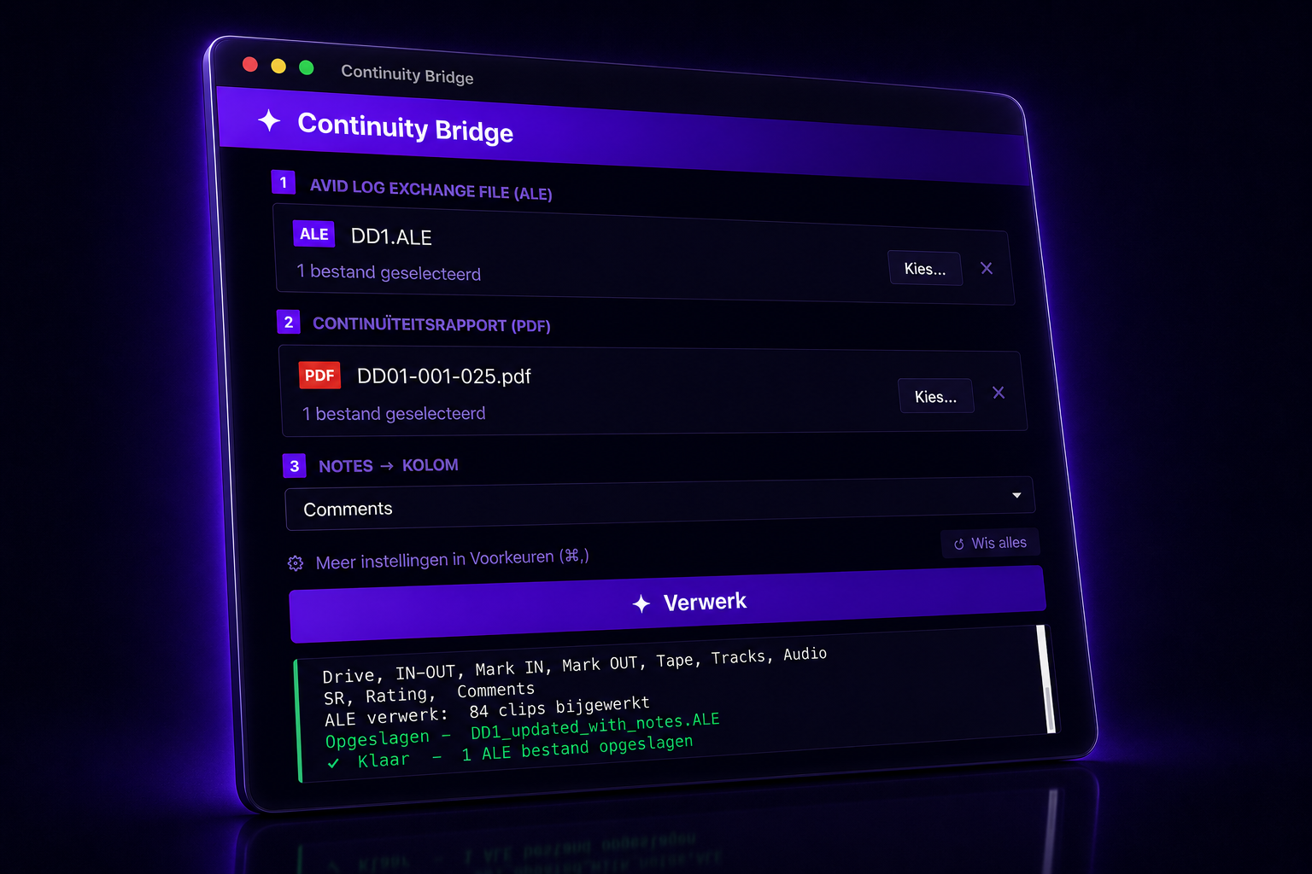Screen dimensions: 1312x874
Task: Click log line starting 'Drive, IN-OUT, Mark IN'
Action: 574,665
